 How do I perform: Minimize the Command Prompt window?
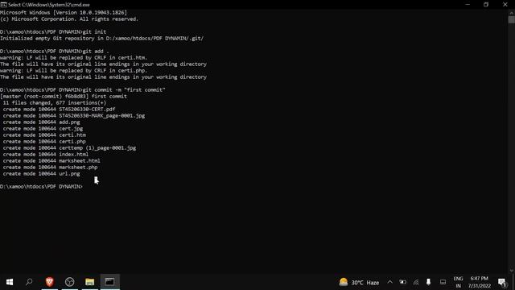click(468, 5)
